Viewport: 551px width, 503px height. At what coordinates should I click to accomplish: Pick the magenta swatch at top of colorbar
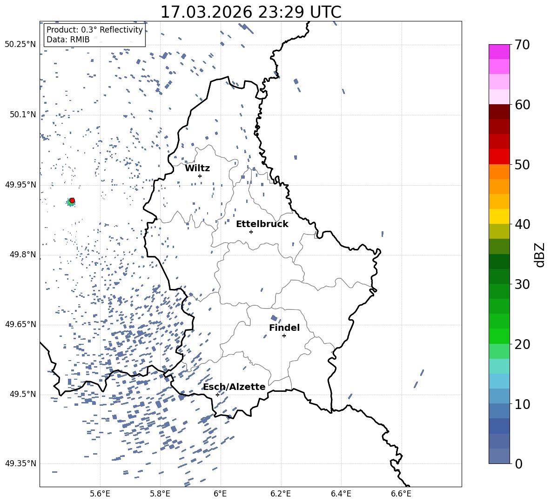499,52
